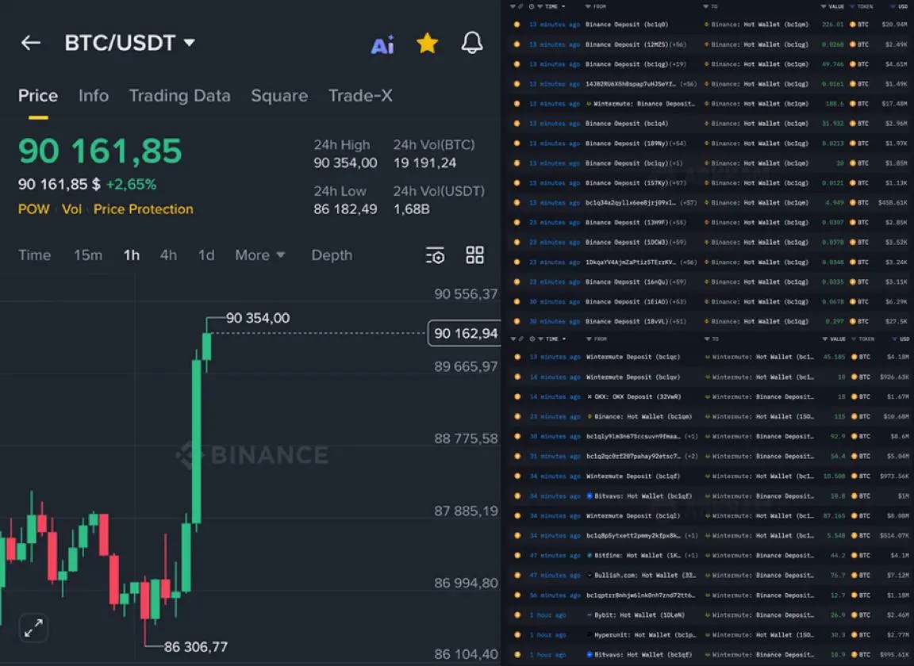This screenshot has height=666, width=914.
Task: Open the Trade-X tab
Action: tap(360, 96)
